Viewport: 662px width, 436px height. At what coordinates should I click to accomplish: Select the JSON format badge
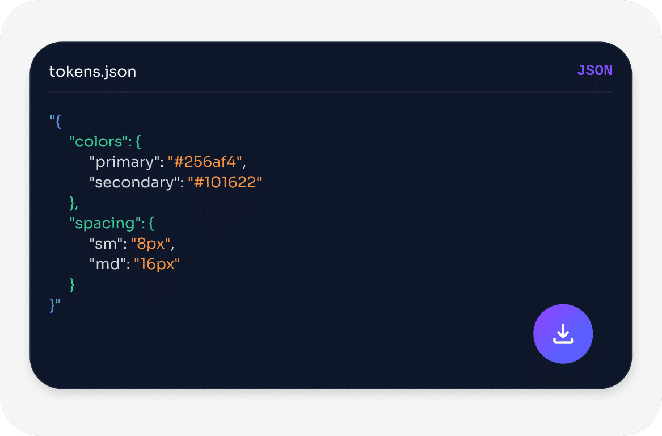(x=594, y=70)
